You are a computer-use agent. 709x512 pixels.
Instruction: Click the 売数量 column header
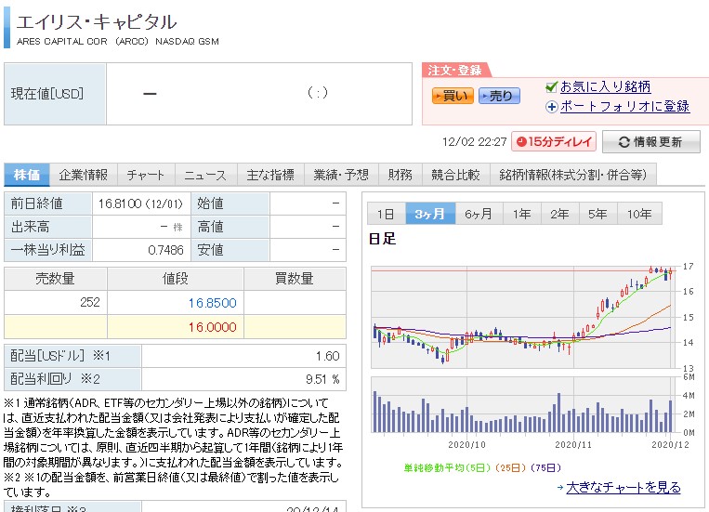pyautogui.click(x=56, y=279)
